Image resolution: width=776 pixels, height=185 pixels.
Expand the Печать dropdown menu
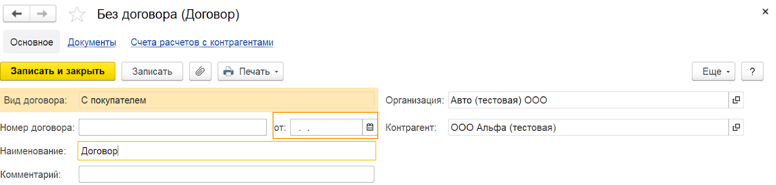(x=250, y=71)
